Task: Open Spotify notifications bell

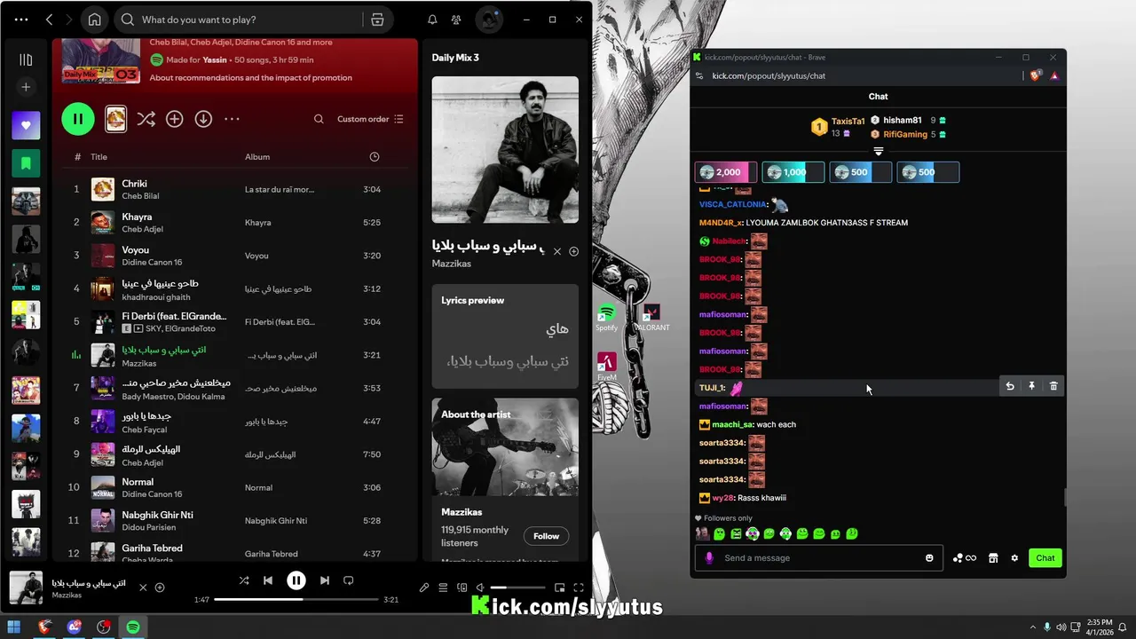Action: pyautogui.click(x=432, y=20)
